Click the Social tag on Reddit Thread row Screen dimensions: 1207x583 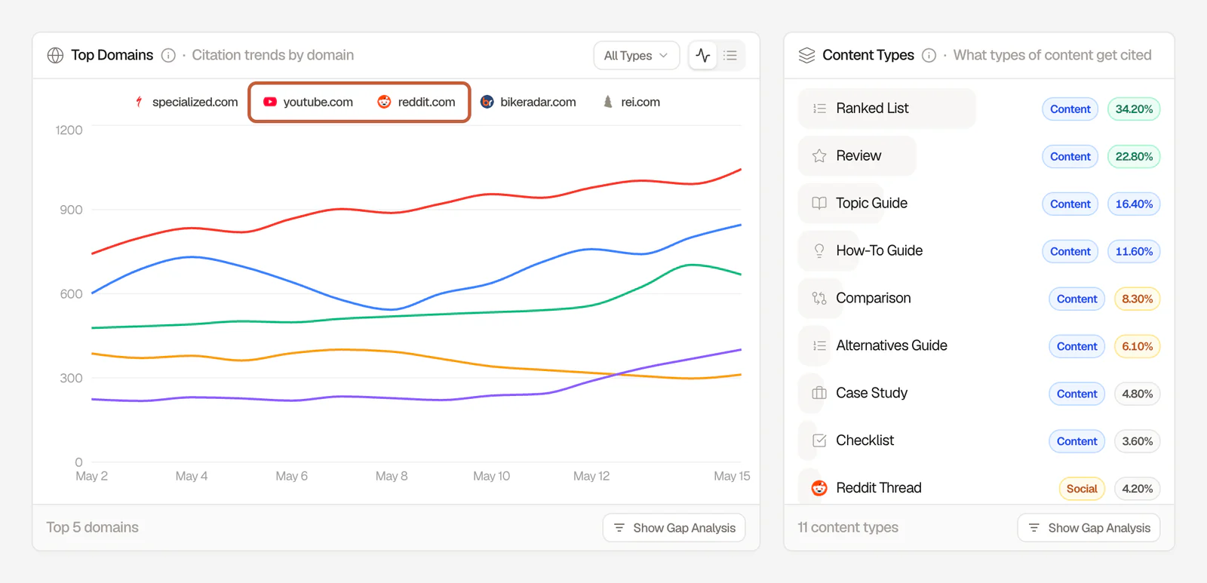(x=1082, y=489)
